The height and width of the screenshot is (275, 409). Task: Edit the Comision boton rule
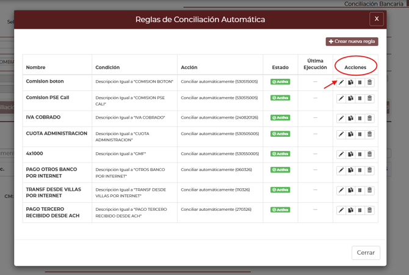click(x=341, y=82)
